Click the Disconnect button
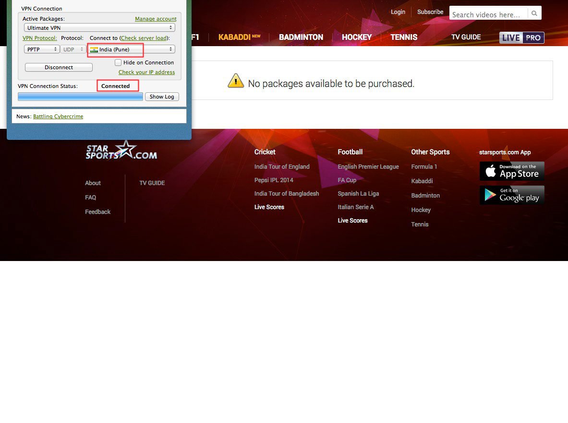The width and height of the screenshot is (568, 423). [x=59, y=67]
